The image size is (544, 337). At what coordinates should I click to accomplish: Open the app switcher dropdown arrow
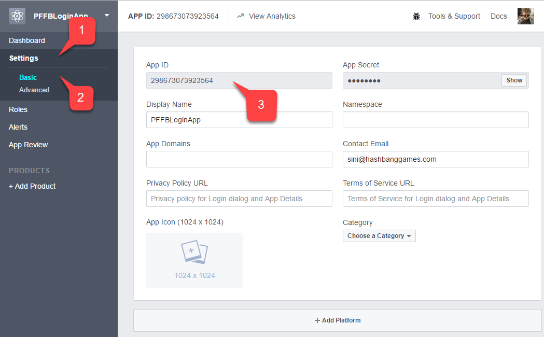tap(107, 15)
